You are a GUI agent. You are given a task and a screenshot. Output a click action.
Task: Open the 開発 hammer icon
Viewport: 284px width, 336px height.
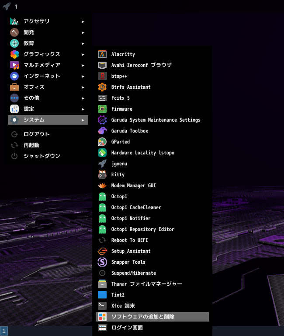[14, 32]
